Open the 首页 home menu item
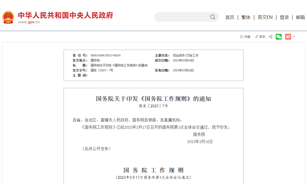Viewport: 307px width, 184px height. [x=230, y=17]
